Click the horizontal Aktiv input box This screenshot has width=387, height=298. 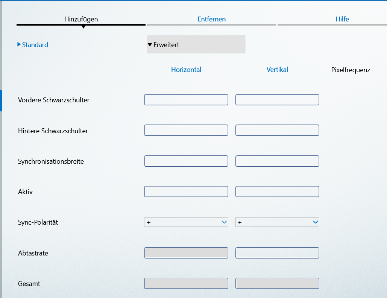point(186,192)
